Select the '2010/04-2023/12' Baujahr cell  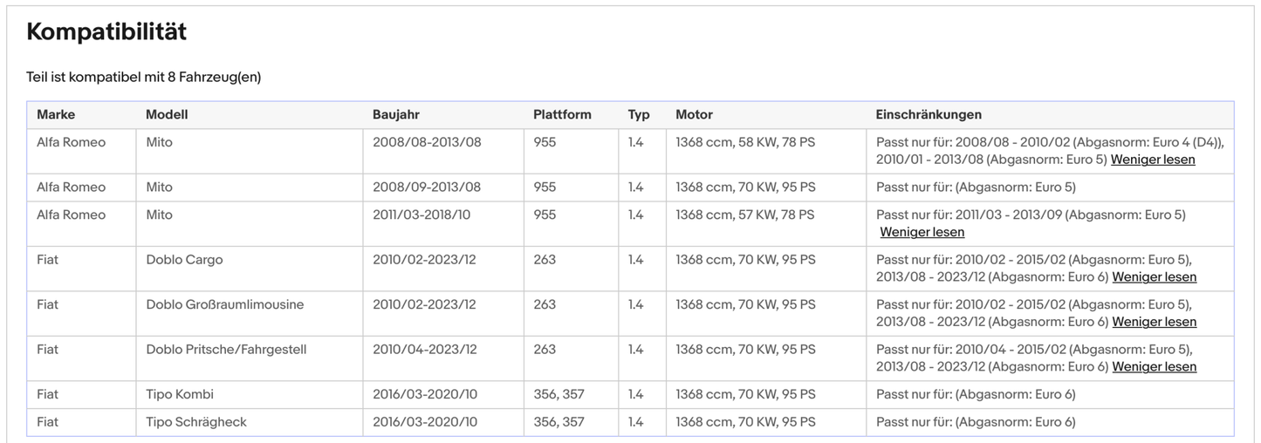pyautogui.click(x=424, y=350)
